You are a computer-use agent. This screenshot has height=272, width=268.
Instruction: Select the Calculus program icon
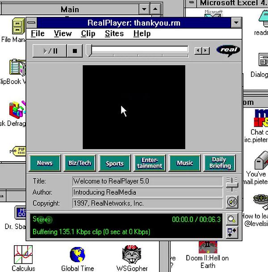point(23,255)
